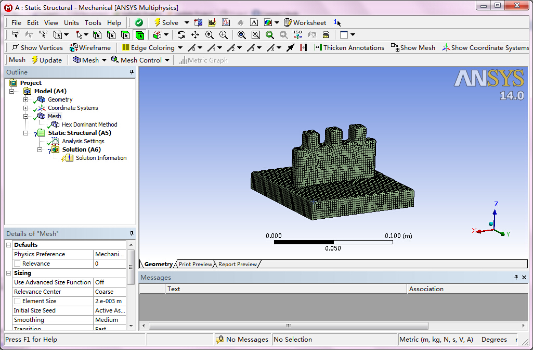The image size is (533, 350).
Task: Enable the Relevance checkbox in Details
Action: 16,264
